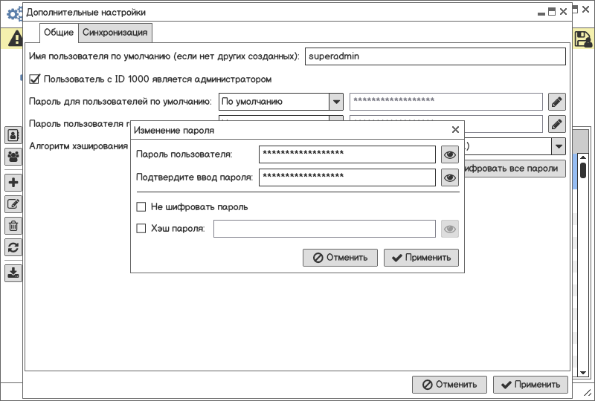This screenshot has width=595, height=401.
Task: Enable 'Не шифровать пароль' checkbox
Action: click(141, 206)
